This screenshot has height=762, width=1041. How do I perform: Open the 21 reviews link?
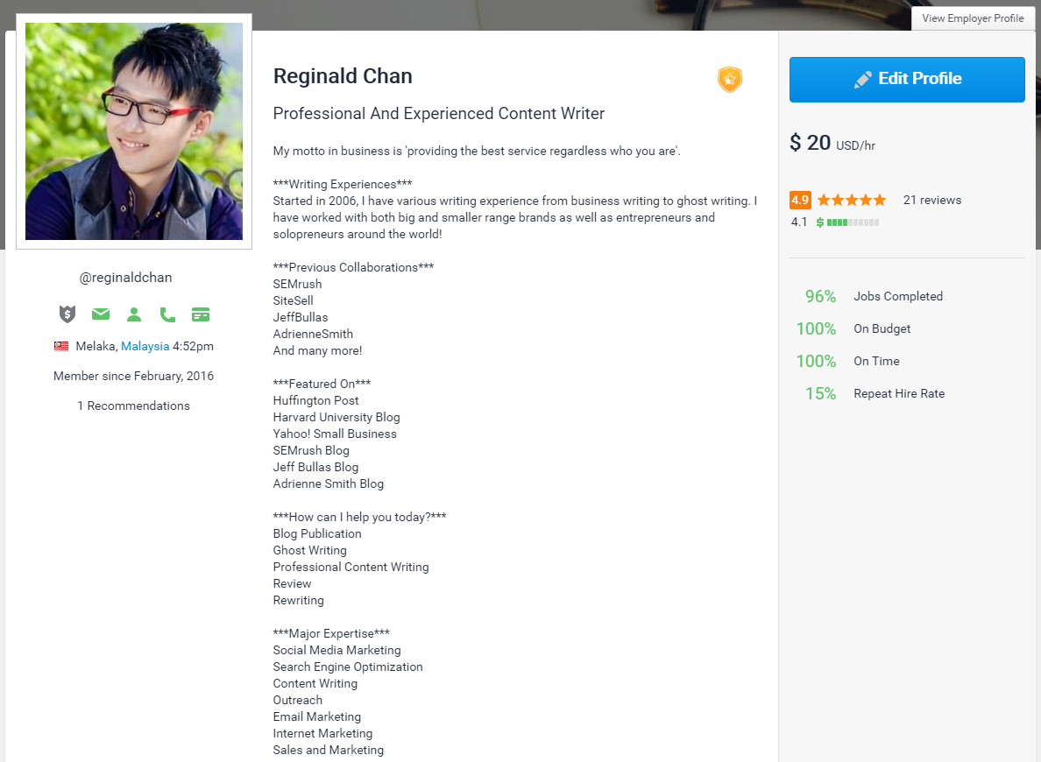932,200
